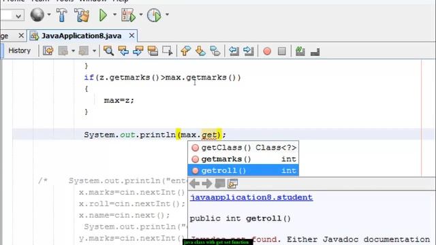Switch to the History view
436x245 pixels.
point(19,50)
